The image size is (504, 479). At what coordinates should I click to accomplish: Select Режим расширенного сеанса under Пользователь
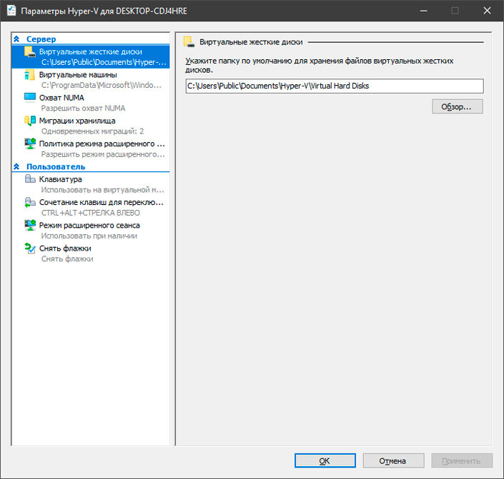click(91, 231)
